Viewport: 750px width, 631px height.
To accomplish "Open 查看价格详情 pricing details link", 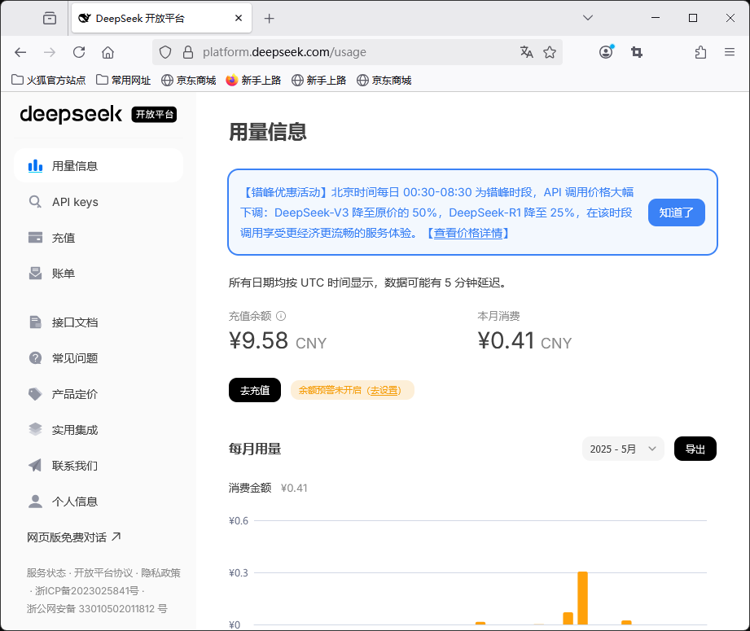I will pos(467,233).
